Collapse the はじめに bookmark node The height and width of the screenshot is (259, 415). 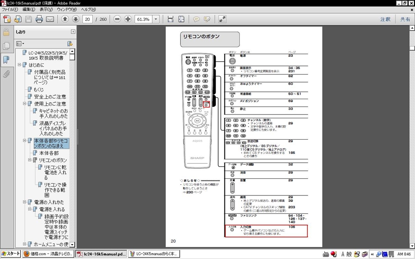tap(19, 65)
